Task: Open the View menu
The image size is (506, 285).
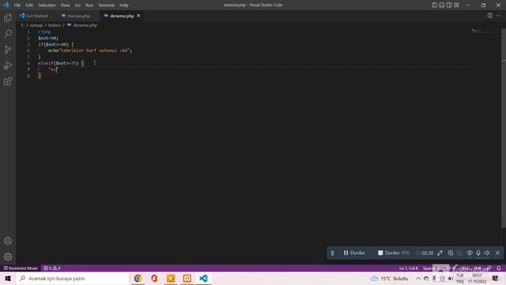Action: pyautogui.click(x=65, y=6)
